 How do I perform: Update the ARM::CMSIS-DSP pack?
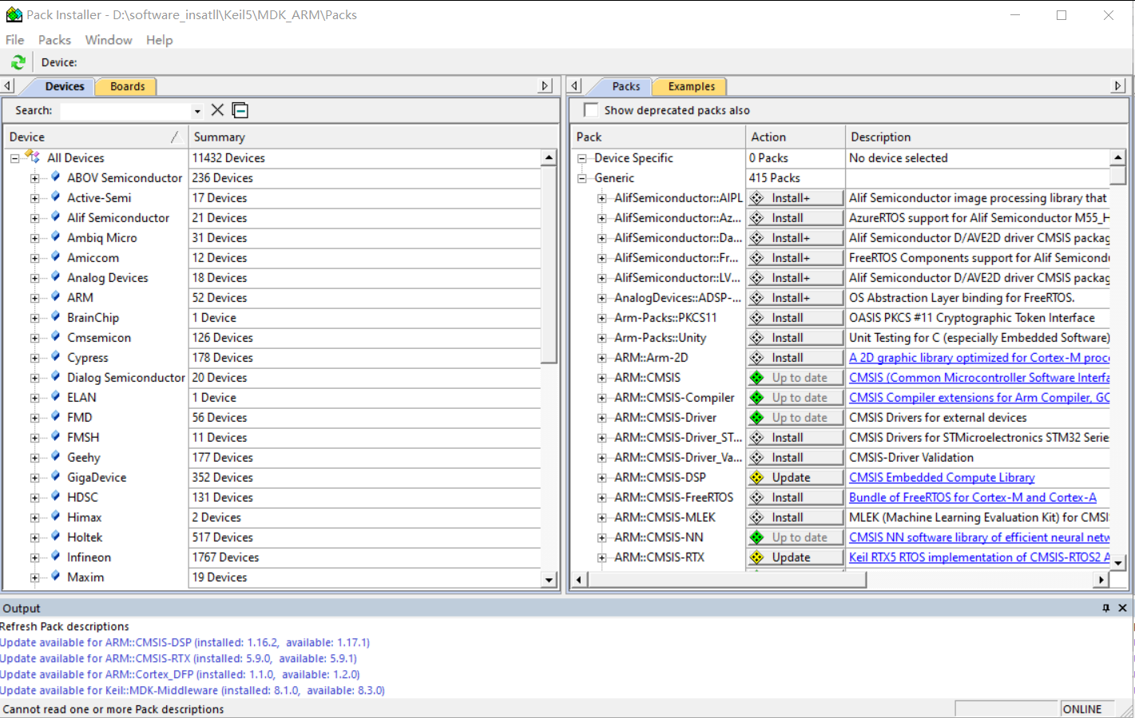click(x=796, y=478)
